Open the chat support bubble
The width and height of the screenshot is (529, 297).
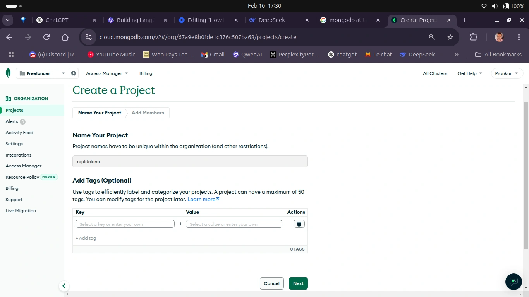(513, 282)
